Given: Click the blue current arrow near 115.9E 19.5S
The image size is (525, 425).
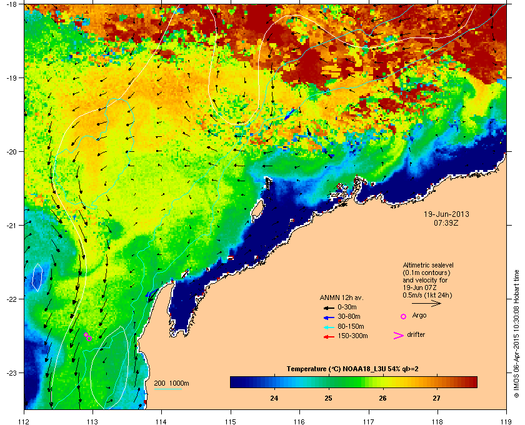Looking at the screenshot, I should coord(289,114).
